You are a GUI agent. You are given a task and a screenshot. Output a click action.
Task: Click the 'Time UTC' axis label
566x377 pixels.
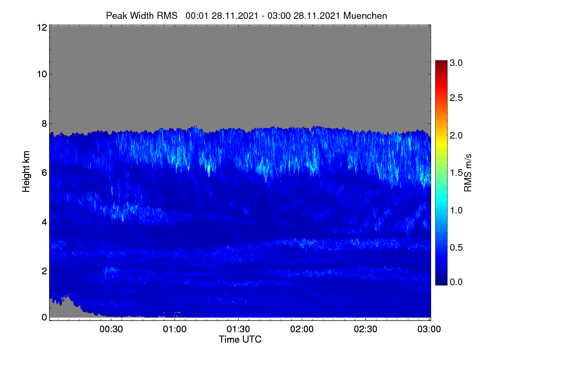point(240,339)
